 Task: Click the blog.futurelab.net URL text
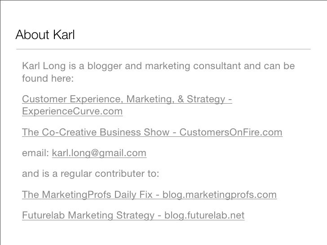click(x=204, y=215)
